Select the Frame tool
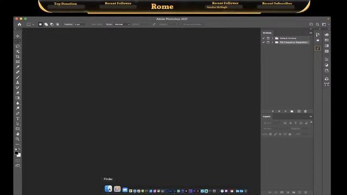This screenshot has height=195, width=347. pos(18,62)
